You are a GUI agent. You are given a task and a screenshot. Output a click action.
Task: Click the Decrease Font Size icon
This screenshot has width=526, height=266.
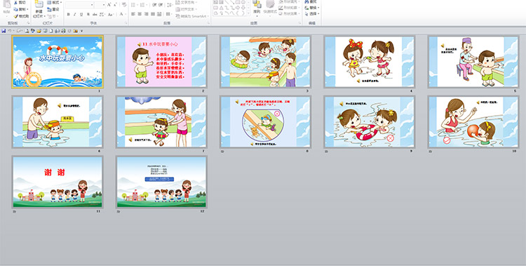[115, 5]
